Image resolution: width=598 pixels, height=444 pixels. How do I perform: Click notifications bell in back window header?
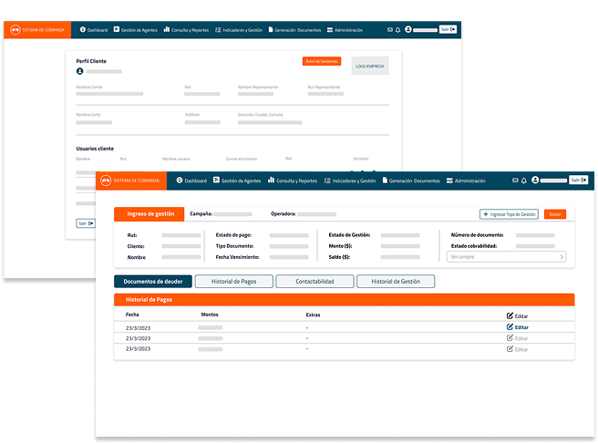coord(397,30)
